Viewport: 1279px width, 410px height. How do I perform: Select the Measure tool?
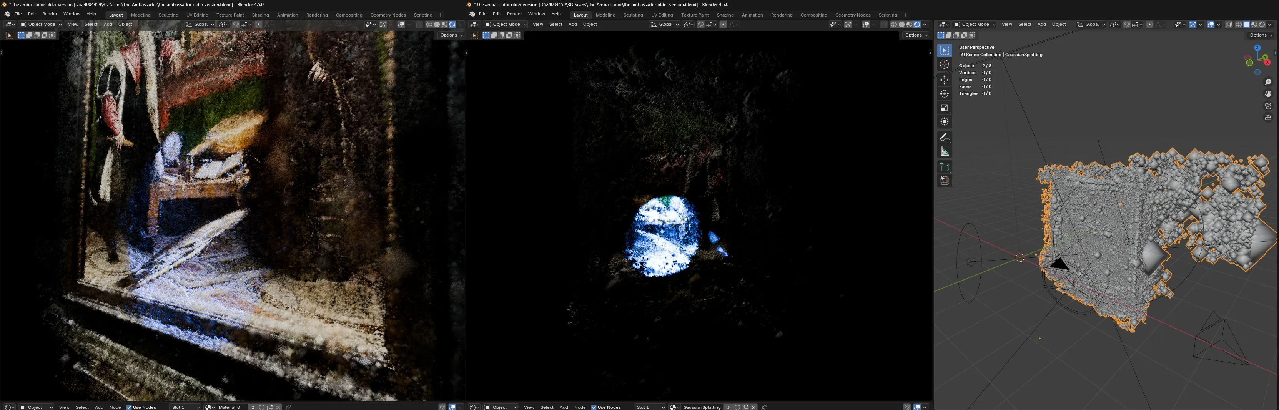point(945,151)
